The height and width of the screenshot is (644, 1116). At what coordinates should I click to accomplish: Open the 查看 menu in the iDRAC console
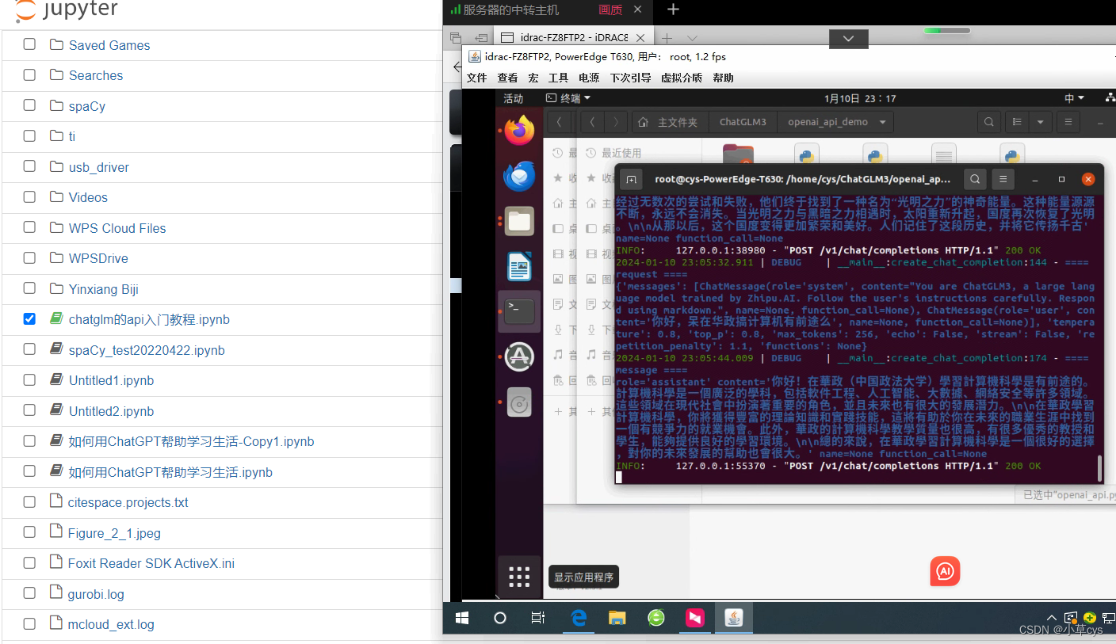tap(507, 78)
